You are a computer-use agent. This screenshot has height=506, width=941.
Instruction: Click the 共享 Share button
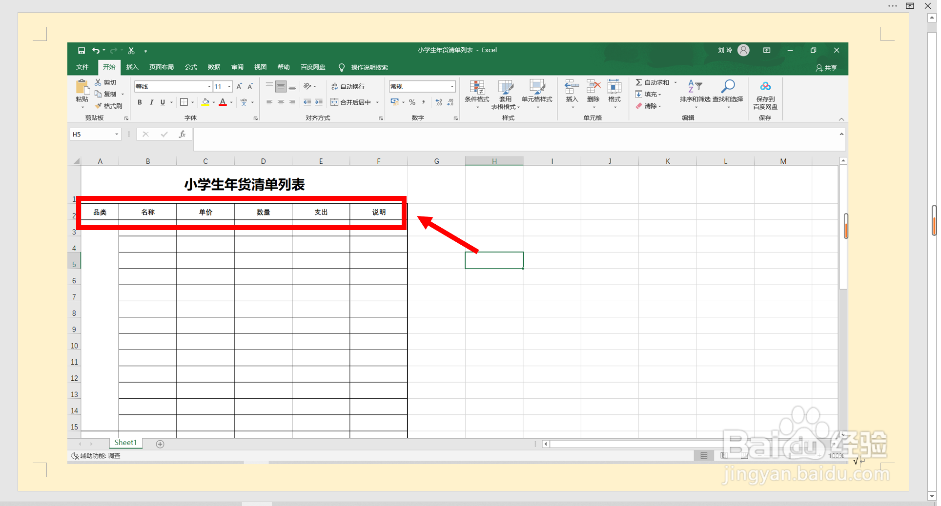pos(826,68)
